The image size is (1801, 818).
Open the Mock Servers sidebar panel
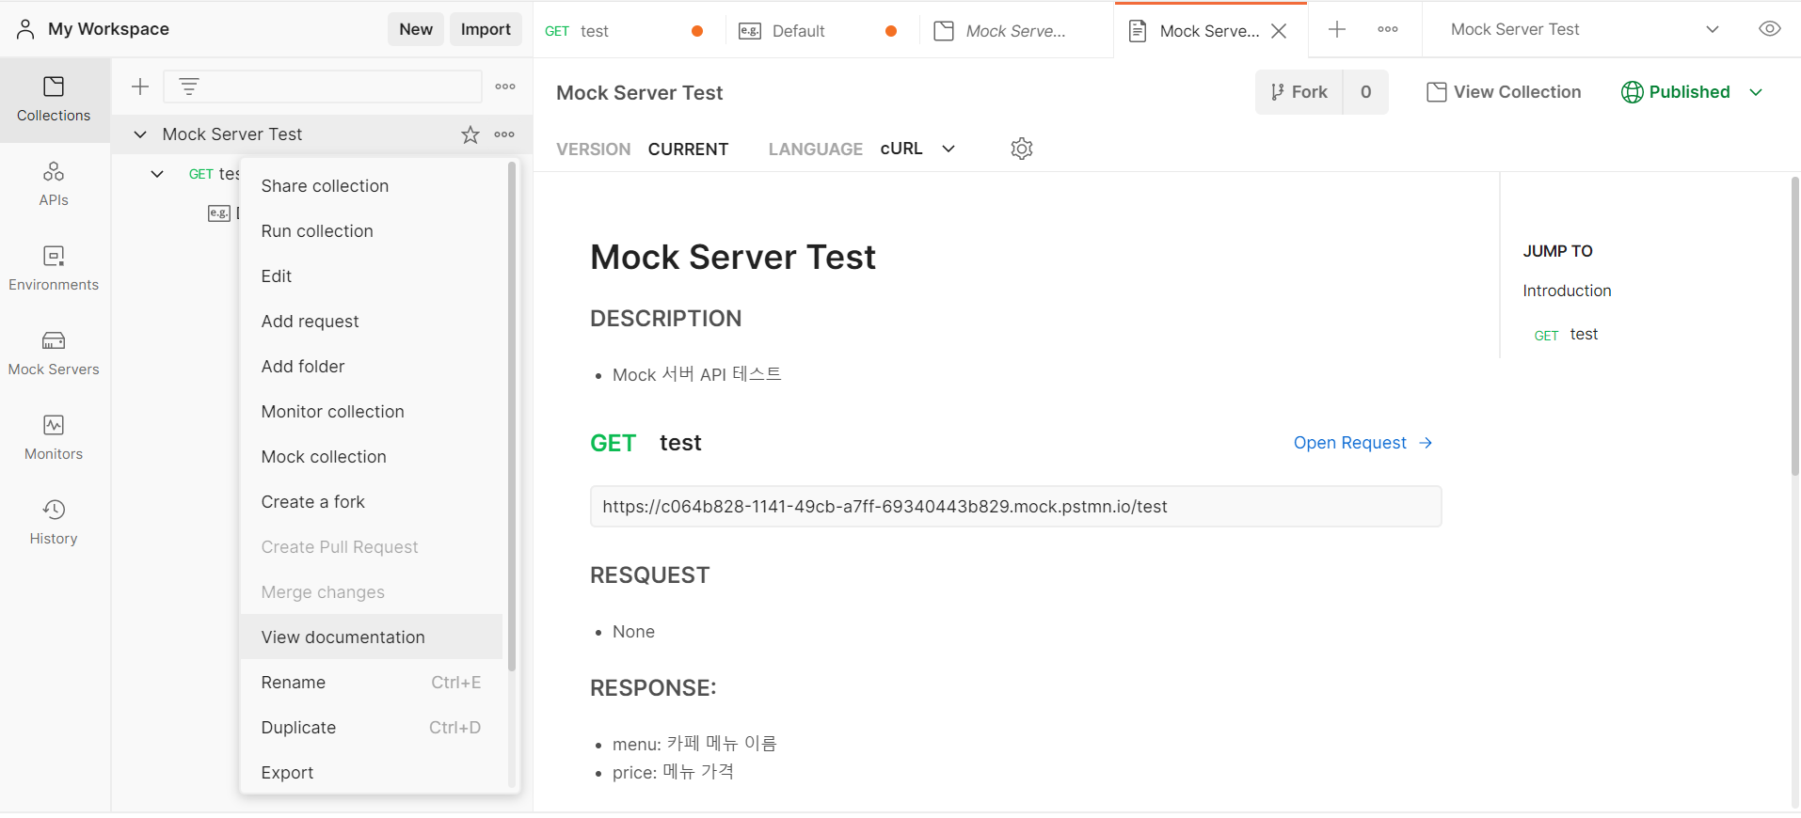54,354
